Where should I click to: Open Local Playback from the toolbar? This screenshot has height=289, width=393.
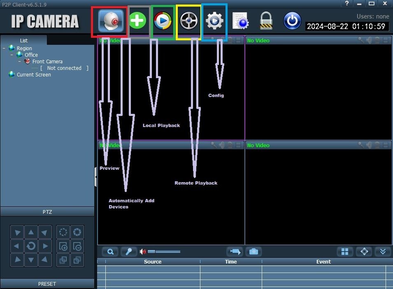click(163, 21)
